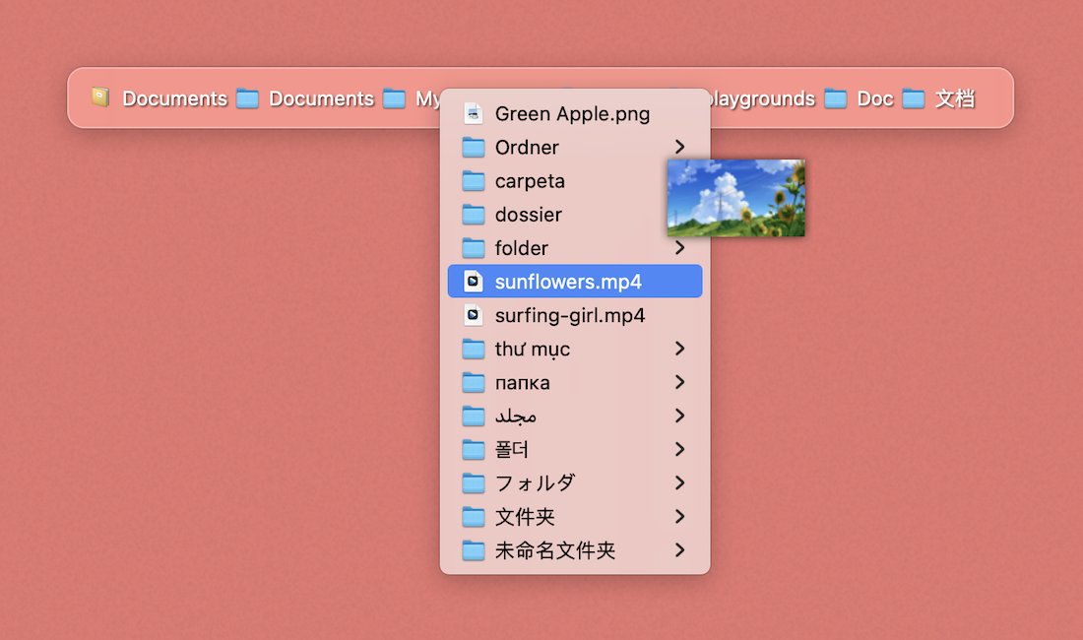The image size is (1083, 640).
Task: Select the مجلد folder entry
Action: pos(515,416)
